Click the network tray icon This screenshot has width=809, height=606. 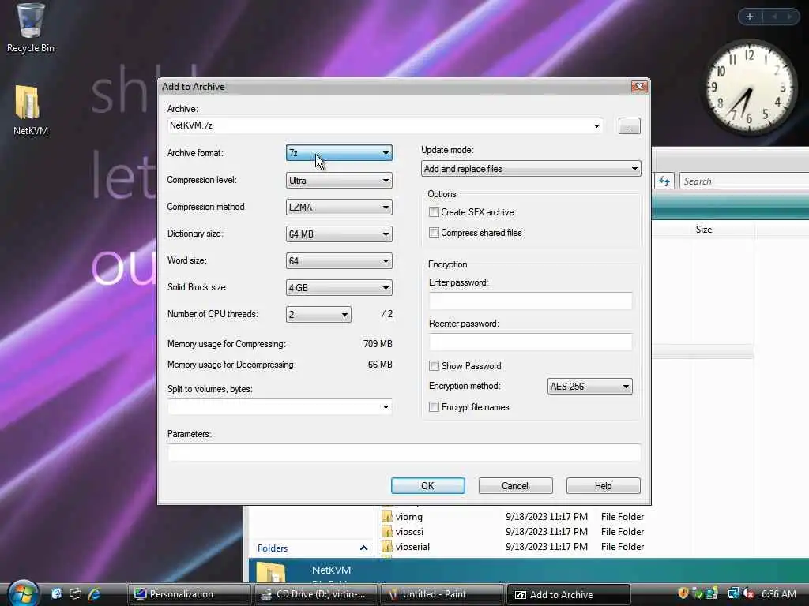pos(733,593)
